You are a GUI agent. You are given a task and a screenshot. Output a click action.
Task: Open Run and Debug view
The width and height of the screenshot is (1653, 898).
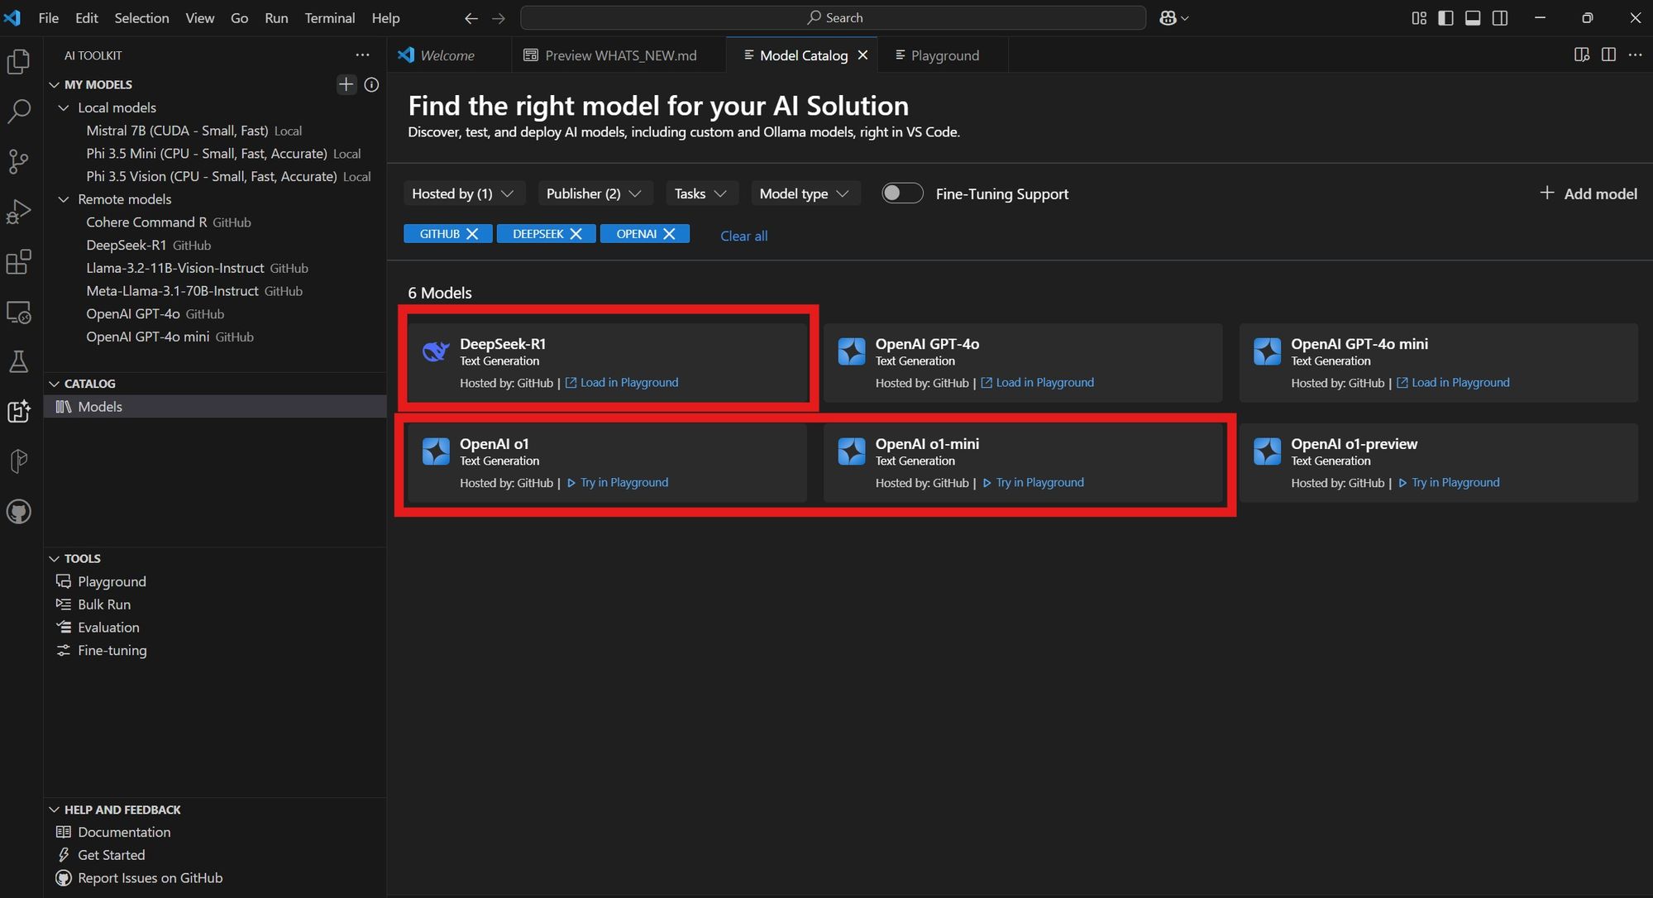(x=18, y=212)
